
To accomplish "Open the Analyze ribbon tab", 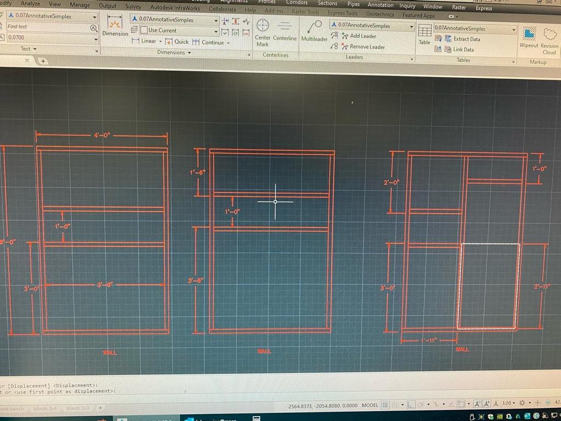I will (x=31, y=4).
